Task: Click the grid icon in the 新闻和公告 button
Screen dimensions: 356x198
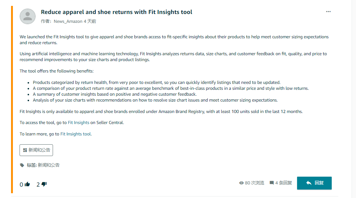Action: coord(25,150)
